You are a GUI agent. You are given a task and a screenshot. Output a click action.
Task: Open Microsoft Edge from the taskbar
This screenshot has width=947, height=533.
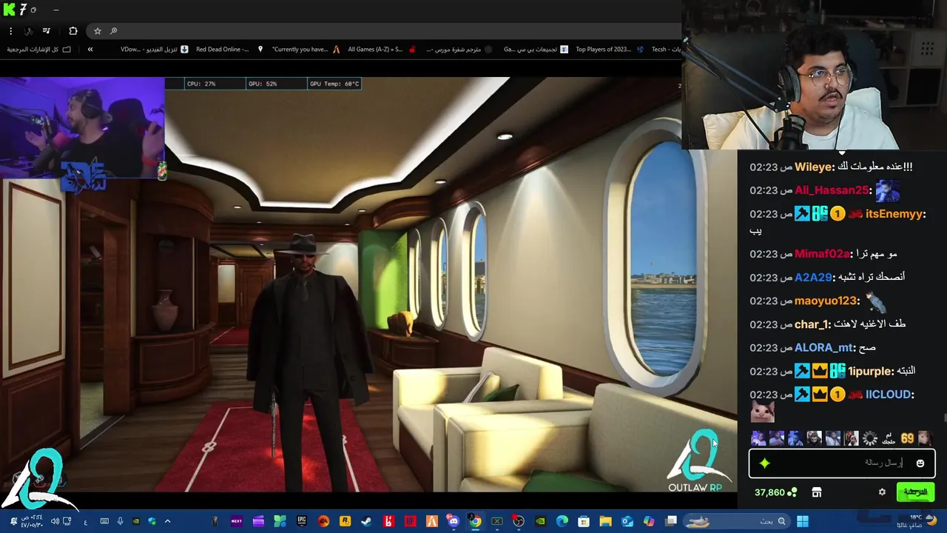[x=562, y=521]
